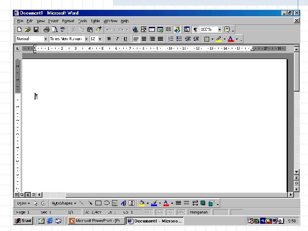Open Print Preview
This screenshot has width=308, height=231.
pos(55,30)
